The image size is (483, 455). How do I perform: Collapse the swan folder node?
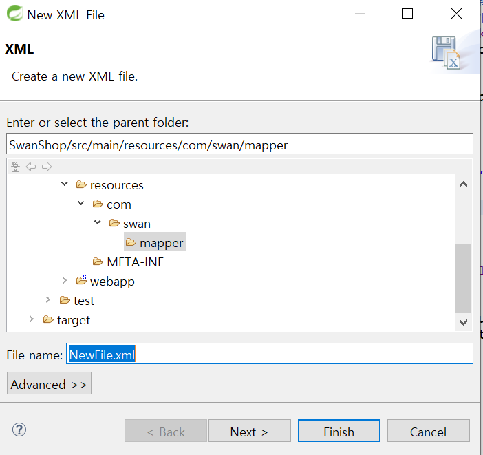pyautogui.click(x=97, y=222)
